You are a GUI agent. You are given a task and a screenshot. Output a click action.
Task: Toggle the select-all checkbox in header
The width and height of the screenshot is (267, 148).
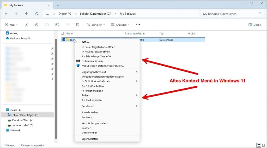pyautogui.click(x=63, y=33)
